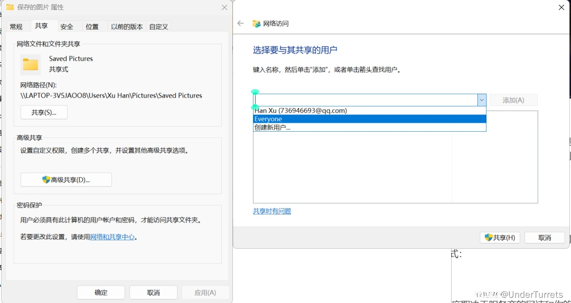Expand the user name dropdown arrow
This screenshot has width=571, height=303.
(x=481, y=100)
